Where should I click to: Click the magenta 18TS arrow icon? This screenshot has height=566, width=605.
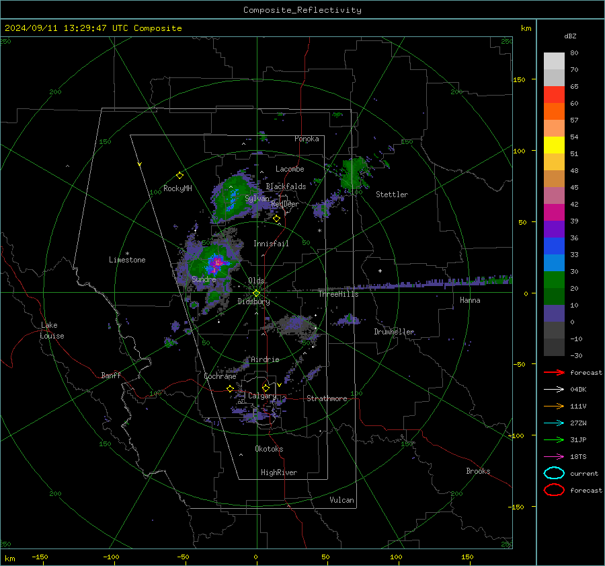[554, 457]
